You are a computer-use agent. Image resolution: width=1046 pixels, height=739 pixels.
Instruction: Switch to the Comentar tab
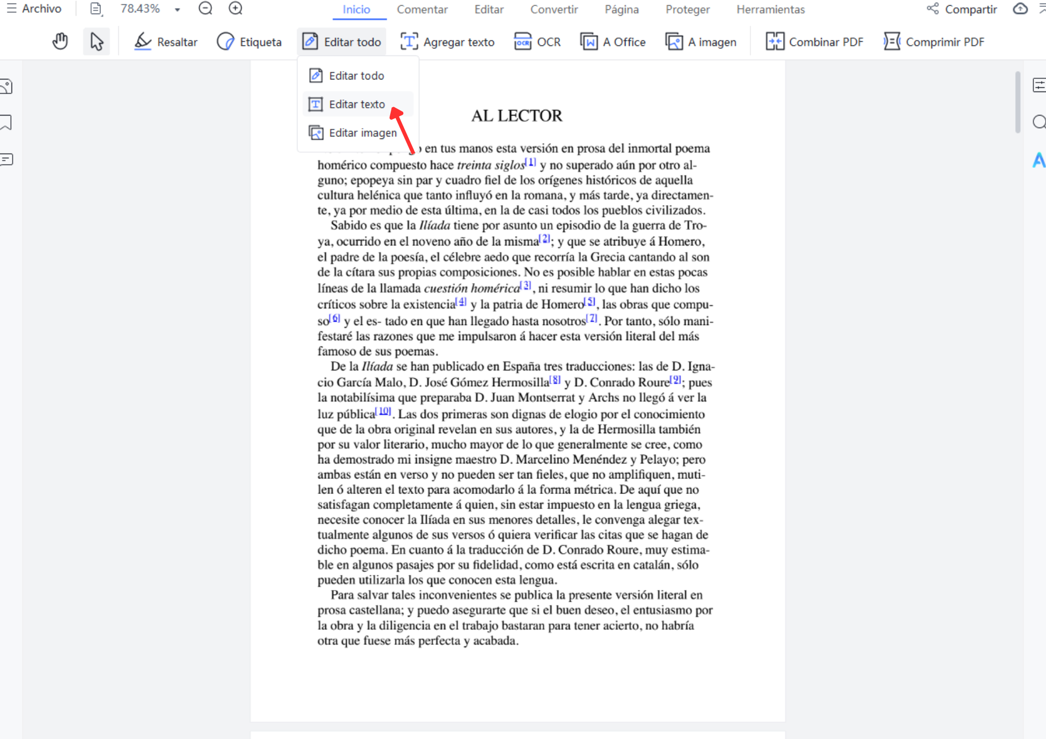[422, 9]
